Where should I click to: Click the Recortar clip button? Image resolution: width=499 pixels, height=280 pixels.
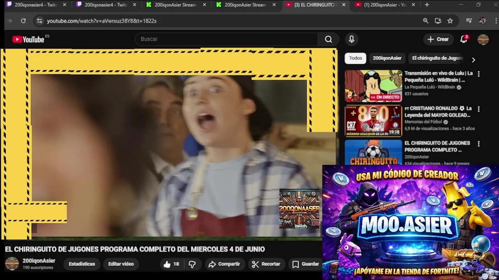point(266,264)
